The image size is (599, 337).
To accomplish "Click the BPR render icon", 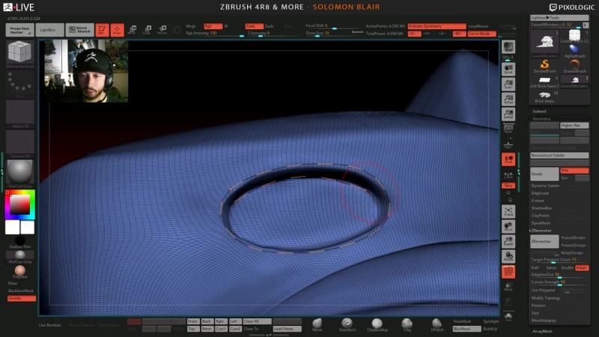I will pyautogui.click(x=508, y=47).
